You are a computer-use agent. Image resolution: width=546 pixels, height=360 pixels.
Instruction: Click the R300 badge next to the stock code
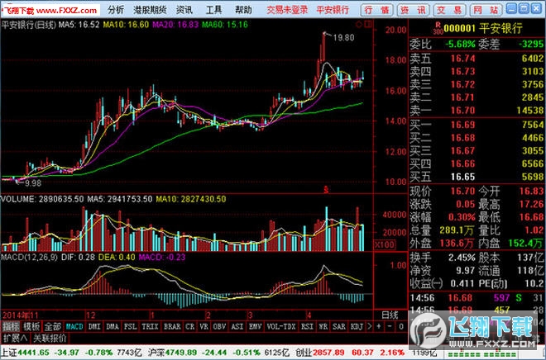pyautogui.click(x=438, y=29)
